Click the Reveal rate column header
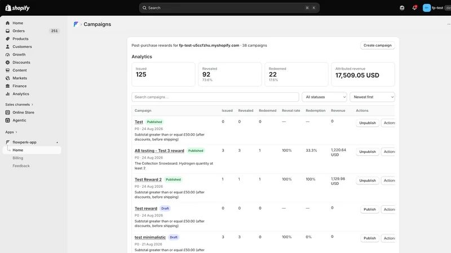The height and width of the screenshot is (253, 451). 291,110
